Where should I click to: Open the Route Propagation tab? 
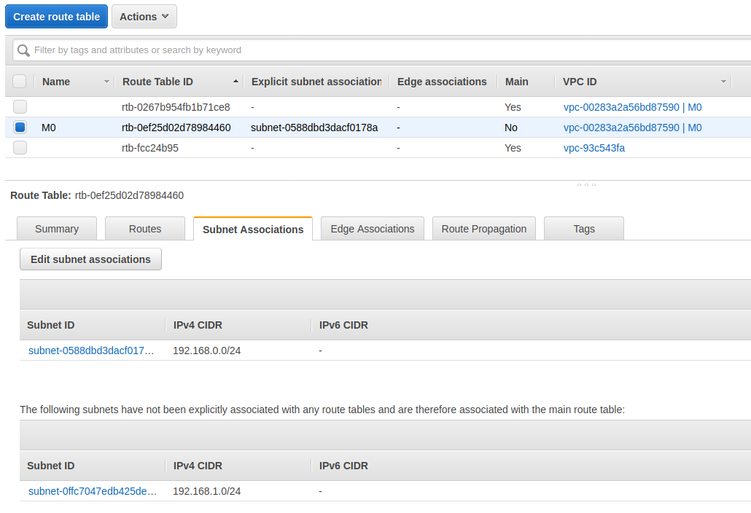(x=483, y=228)
